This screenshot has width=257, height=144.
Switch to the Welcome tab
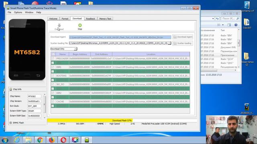tap(53, 19)
